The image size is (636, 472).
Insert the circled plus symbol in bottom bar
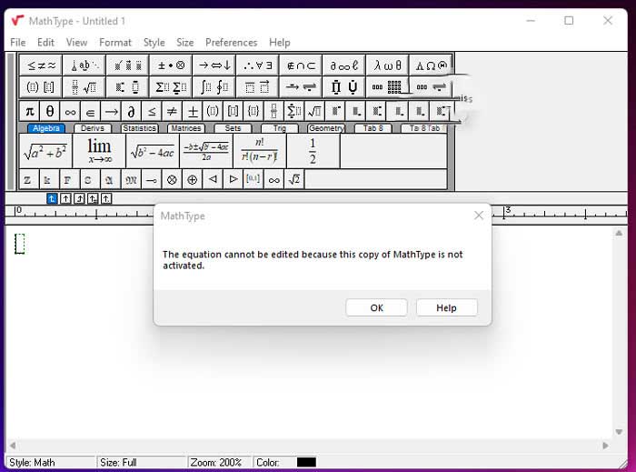pyautogui.click(x=193, y=179)
